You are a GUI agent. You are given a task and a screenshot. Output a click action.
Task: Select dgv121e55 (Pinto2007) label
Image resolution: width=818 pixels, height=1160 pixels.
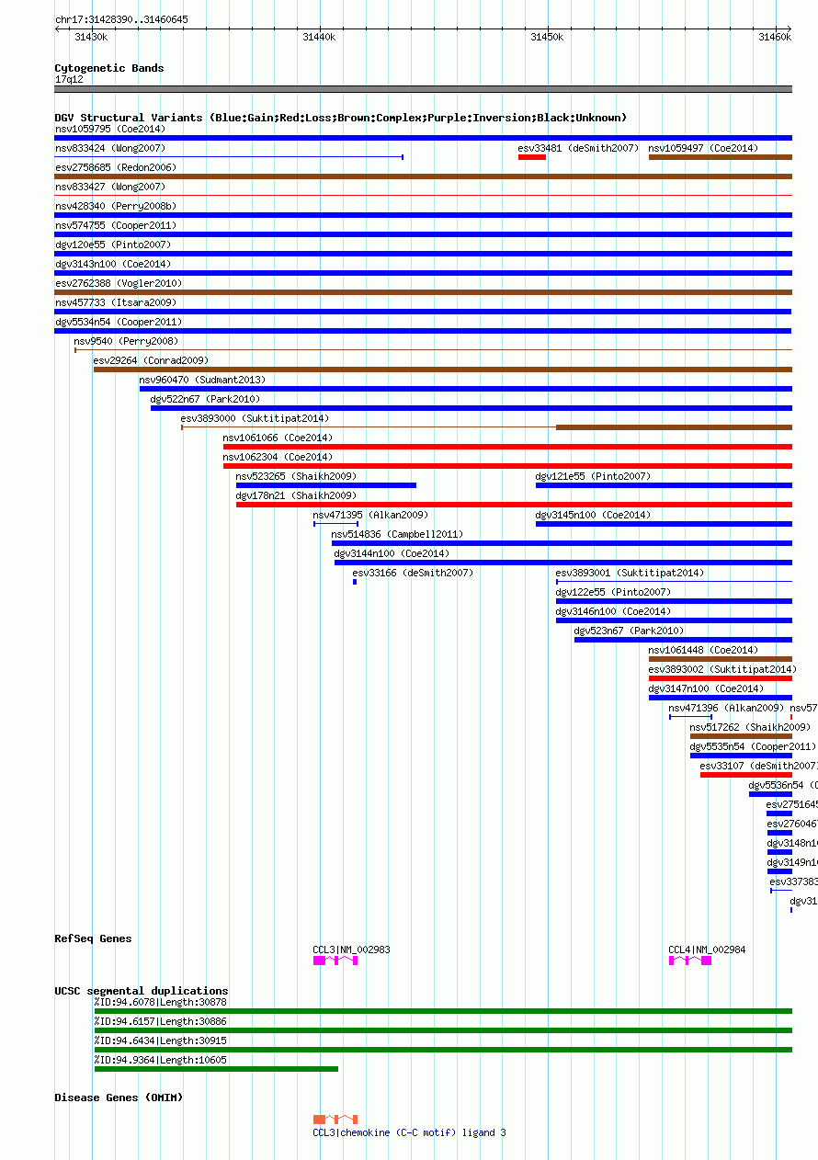[593, 476]
